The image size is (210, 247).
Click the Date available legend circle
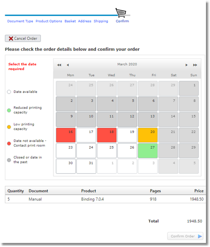tap(9, 92)
